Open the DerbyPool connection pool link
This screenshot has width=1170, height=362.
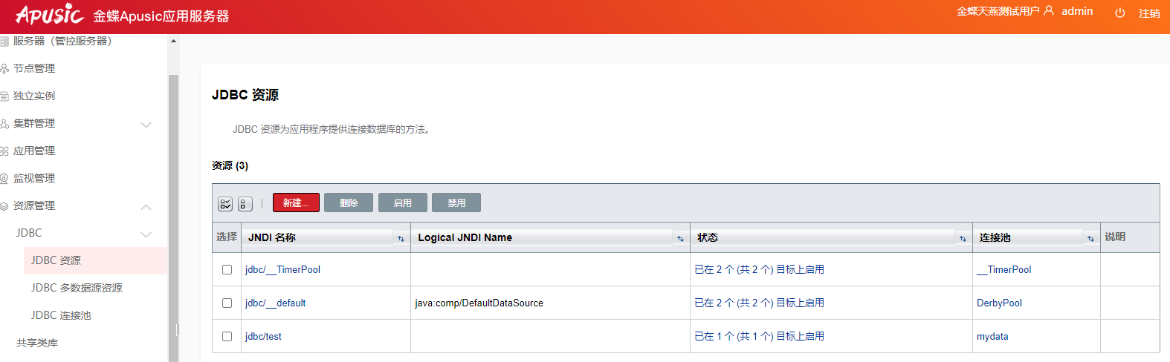point(999,303)
